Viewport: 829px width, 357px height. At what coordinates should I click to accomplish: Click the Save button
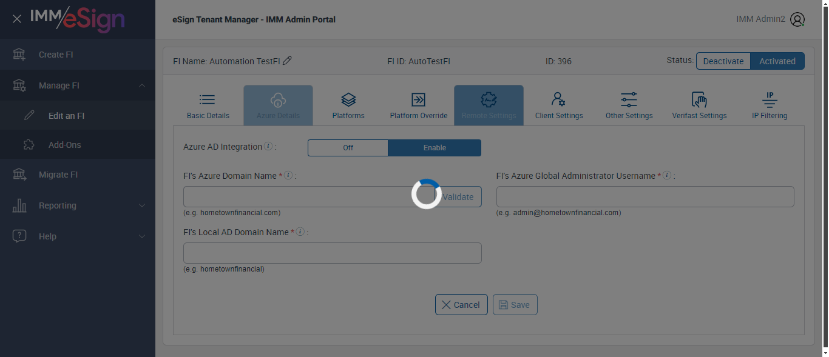point(515,305)
